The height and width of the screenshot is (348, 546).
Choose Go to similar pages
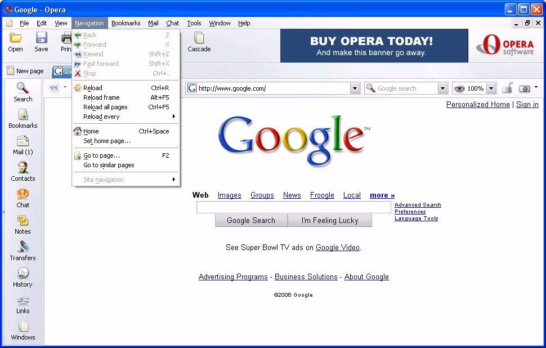tap(126, 165)
